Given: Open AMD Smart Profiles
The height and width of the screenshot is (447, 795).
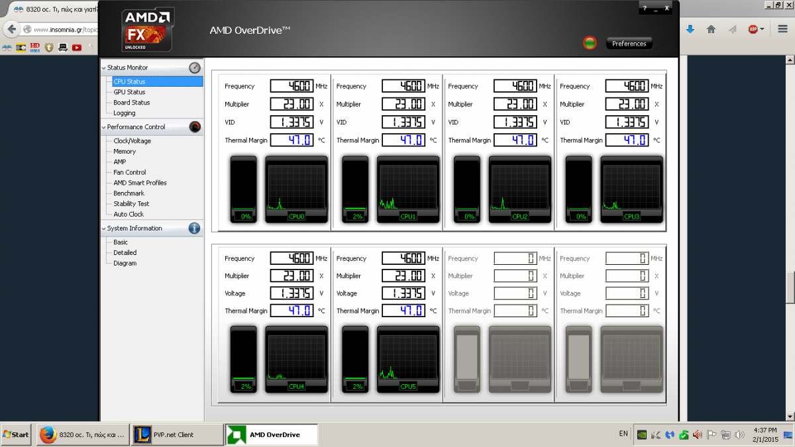Looking at the screenshot, I should [x=140, y=183].
